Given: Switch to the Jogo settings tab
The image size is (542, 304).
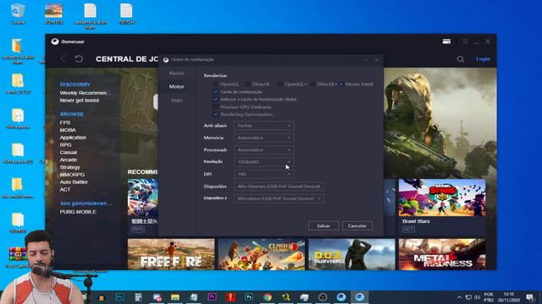Looking at the screenshot, I should [177, 100].
